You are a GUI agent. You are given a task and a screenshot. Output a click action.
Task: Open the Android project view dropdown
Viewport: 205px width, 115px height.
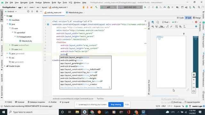(11, 11)
